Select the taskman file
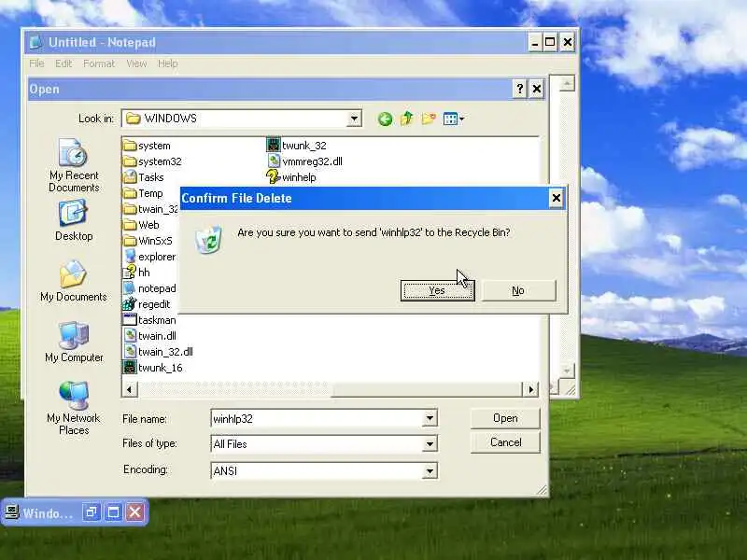This screenshot has height=560, width=747. click(x=149, y=320)
